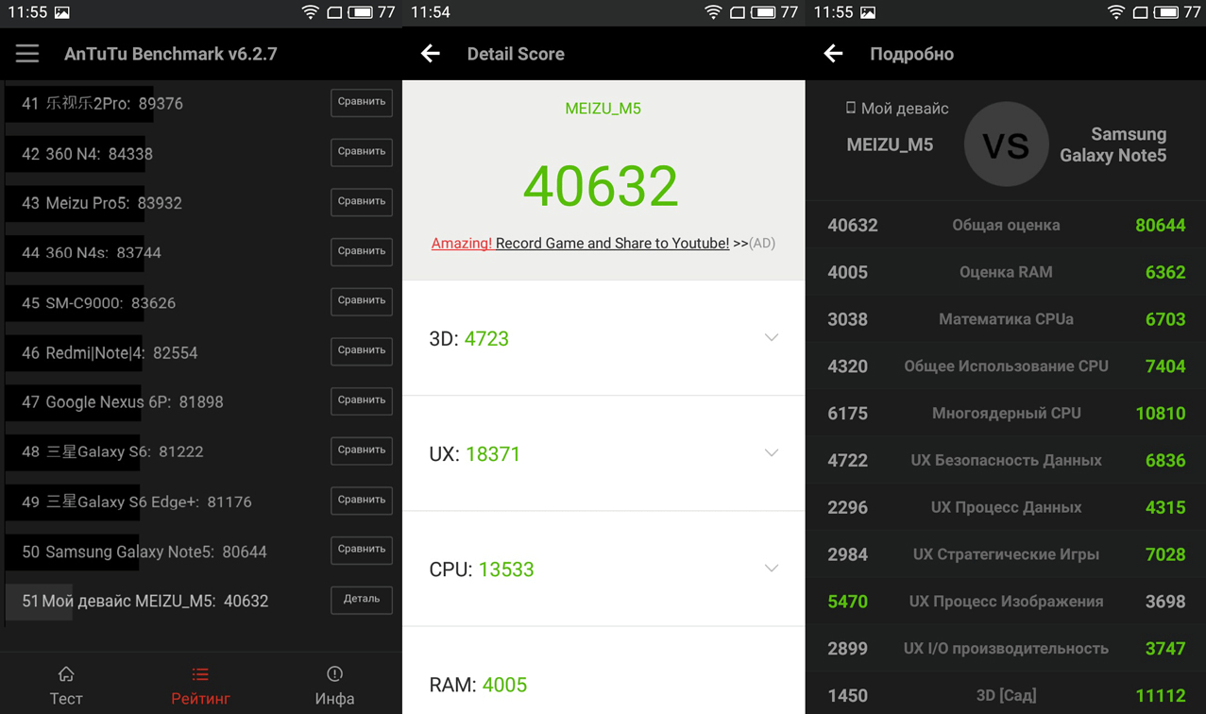Image resolution: width=1206 pixels, height=714 pixels.
Task: Select the RAM: 4005 score row
Action: (603, 684)
